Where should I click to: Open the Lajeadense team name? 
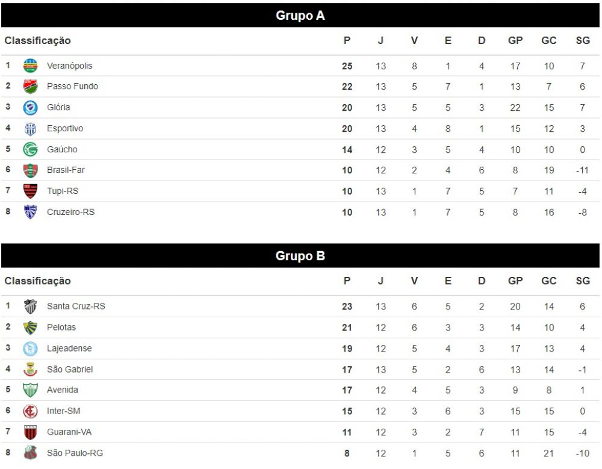coord(69,349)
